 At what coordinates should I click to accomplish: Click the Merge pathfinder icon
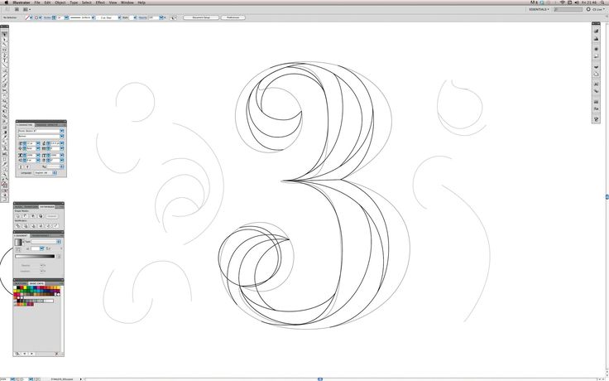(x=33, y=226)
